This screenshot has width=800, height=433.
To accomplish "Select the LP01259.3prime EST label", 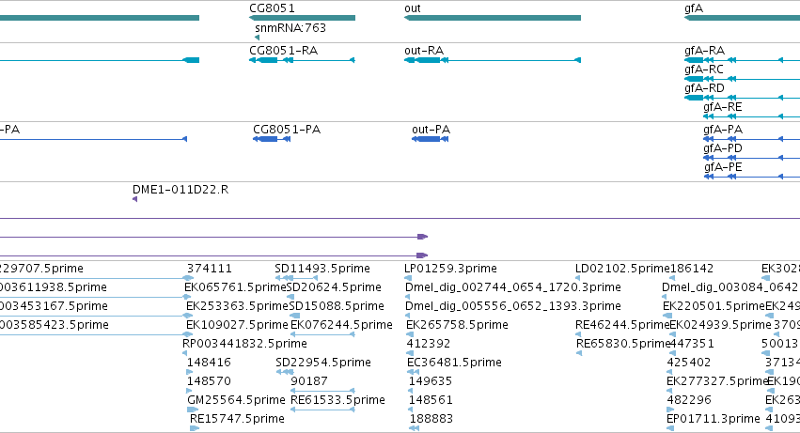I will (x=450, y=269).
